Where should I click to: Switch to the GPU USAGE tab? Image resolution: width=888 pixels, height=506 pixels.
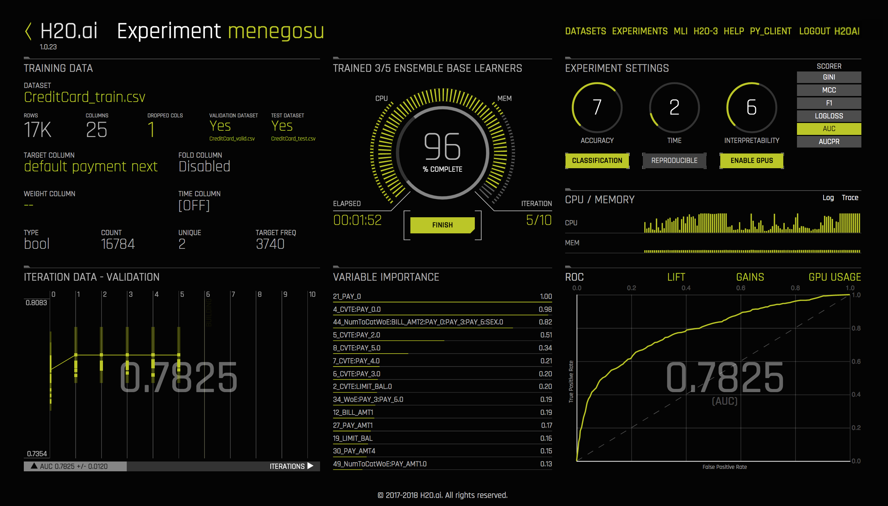(834, 277)
